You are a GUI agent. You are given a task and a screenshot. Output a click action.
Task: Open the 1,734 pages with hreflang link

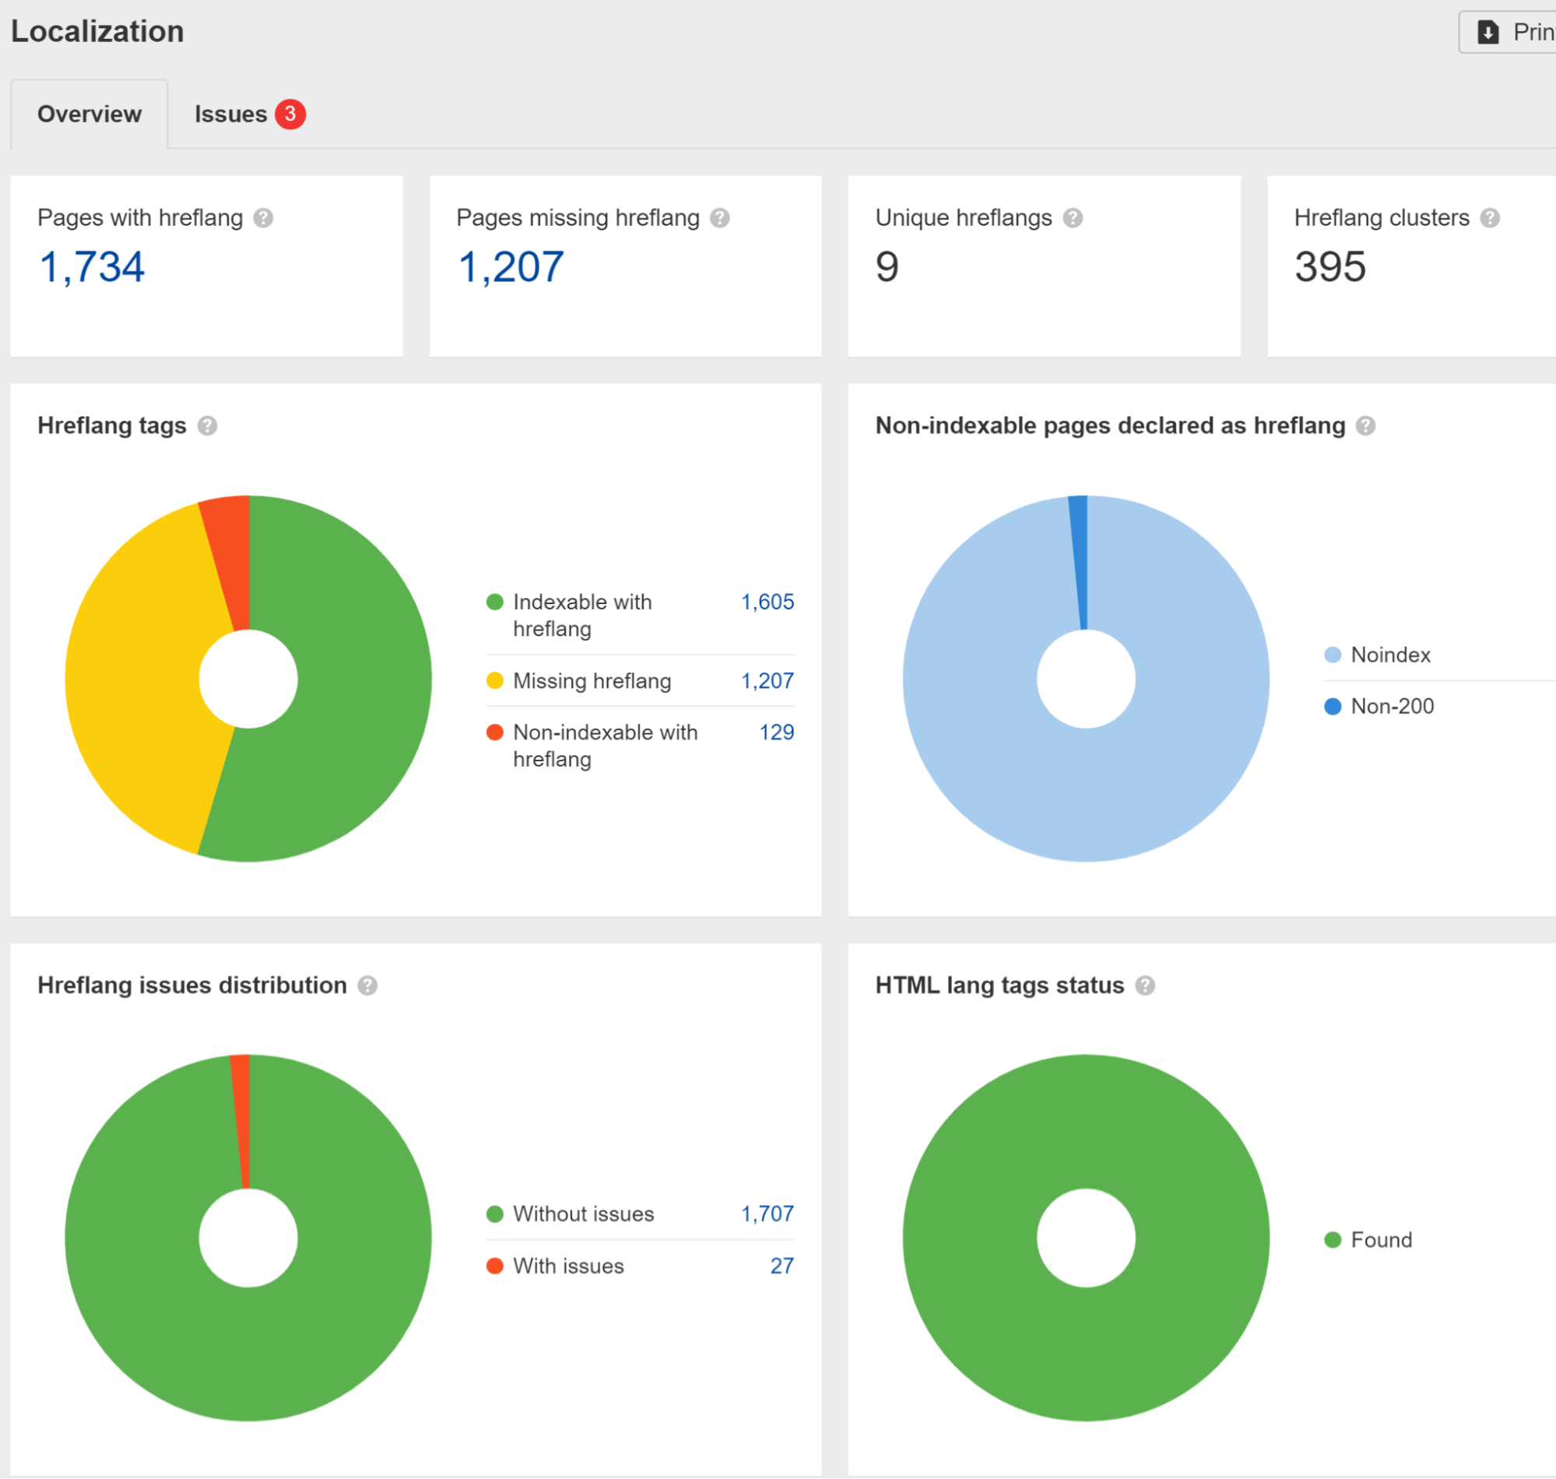click(x=91, y=268)
